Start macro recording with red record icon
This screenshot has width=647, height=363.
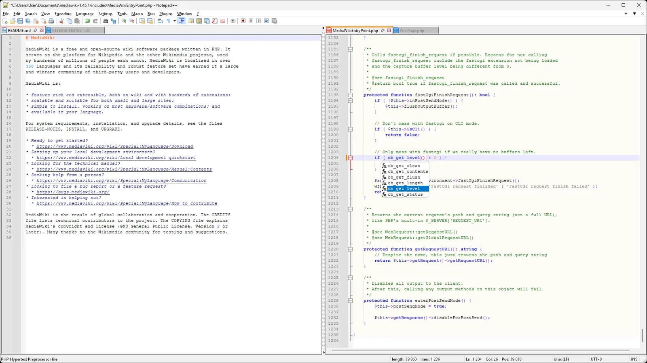click(x=243, y=21)
